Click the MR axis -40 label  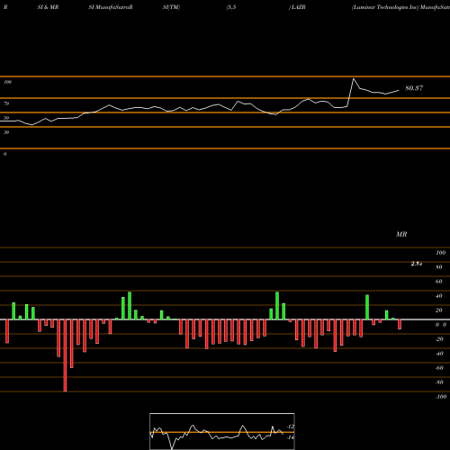pyautogui.click(x=439, y=354)
